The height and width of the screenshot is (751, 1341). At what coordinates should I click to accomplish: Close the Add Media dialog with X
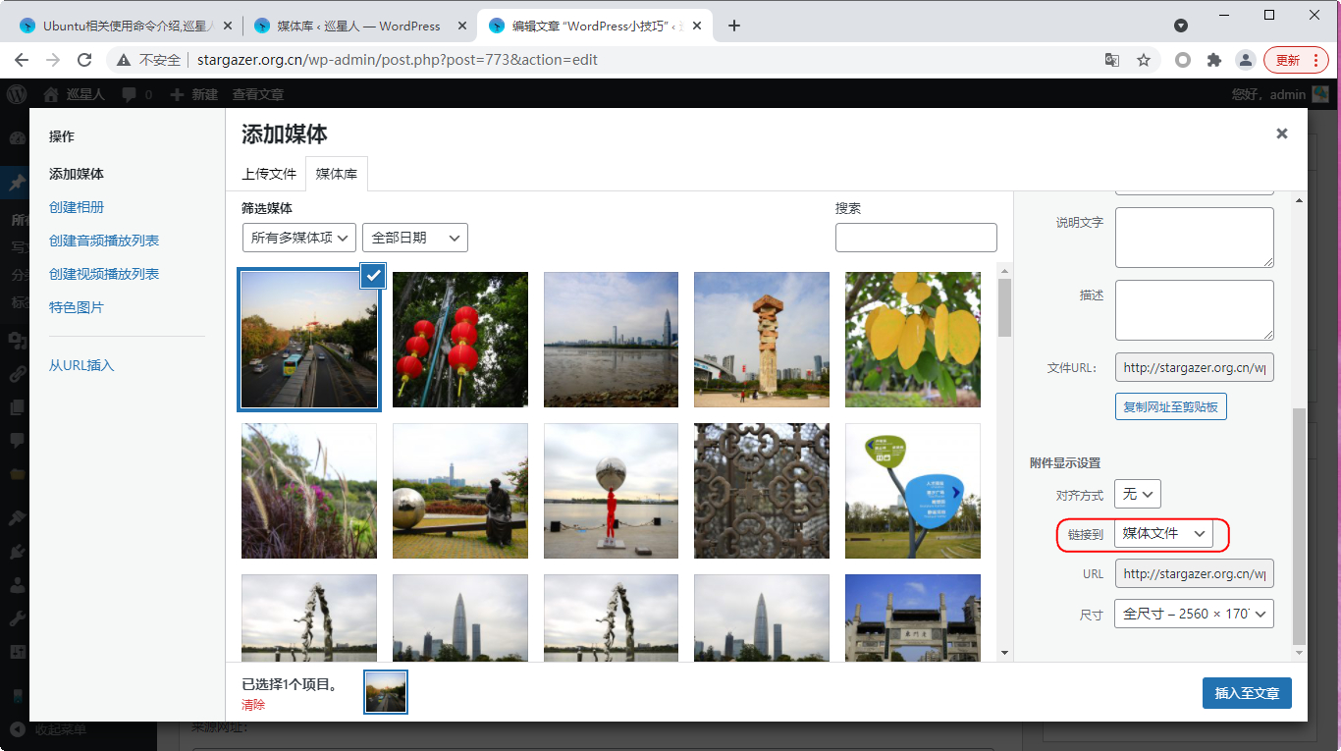1281,134
